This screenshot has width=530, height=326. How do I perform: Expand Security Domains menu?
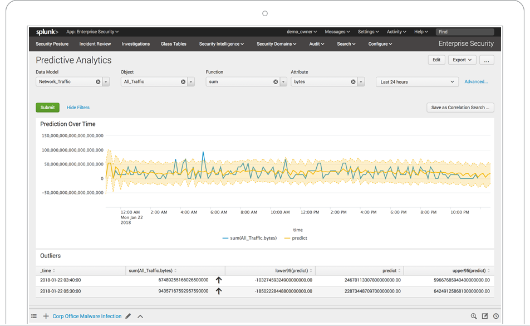point(277,44)
